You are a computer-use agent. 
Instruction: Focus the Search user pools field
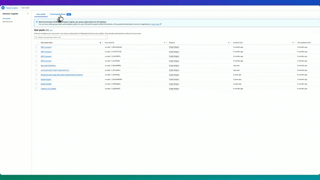(x=71, y=37)
